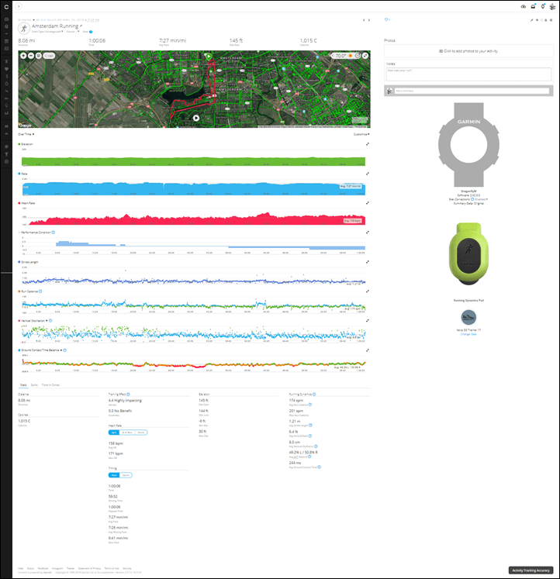
Task: Click to add photos to your activity
Action: click(x=468, y=51)
